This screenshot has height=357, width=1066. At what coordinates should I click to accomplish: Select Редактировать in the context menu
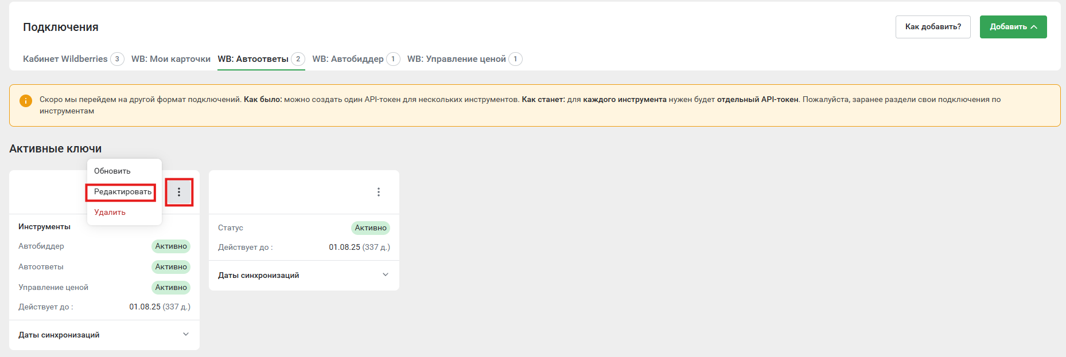(x=123, y=191)
